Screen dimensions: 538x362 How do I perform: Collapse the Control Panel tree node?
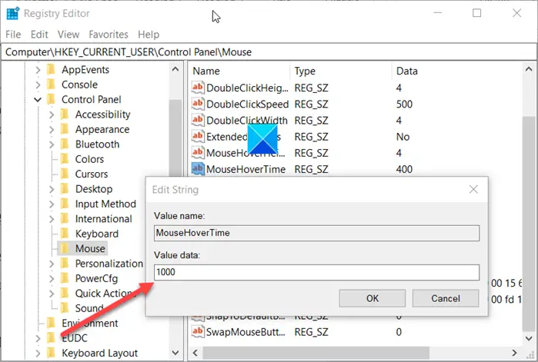(38, 100)
